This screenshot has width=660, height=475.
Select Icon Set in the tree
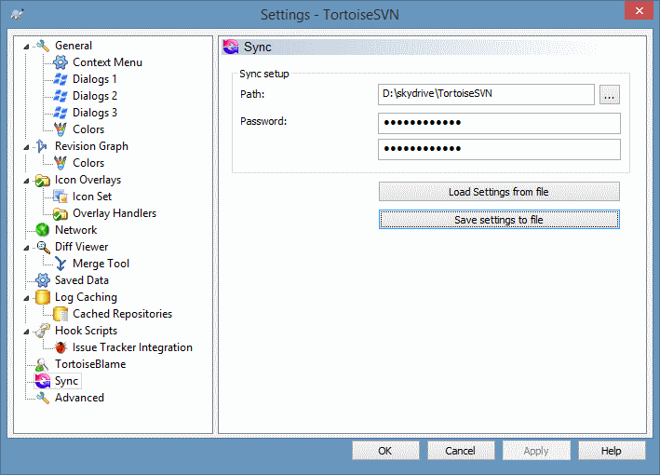pyautogui.click(x=92, y=197)
